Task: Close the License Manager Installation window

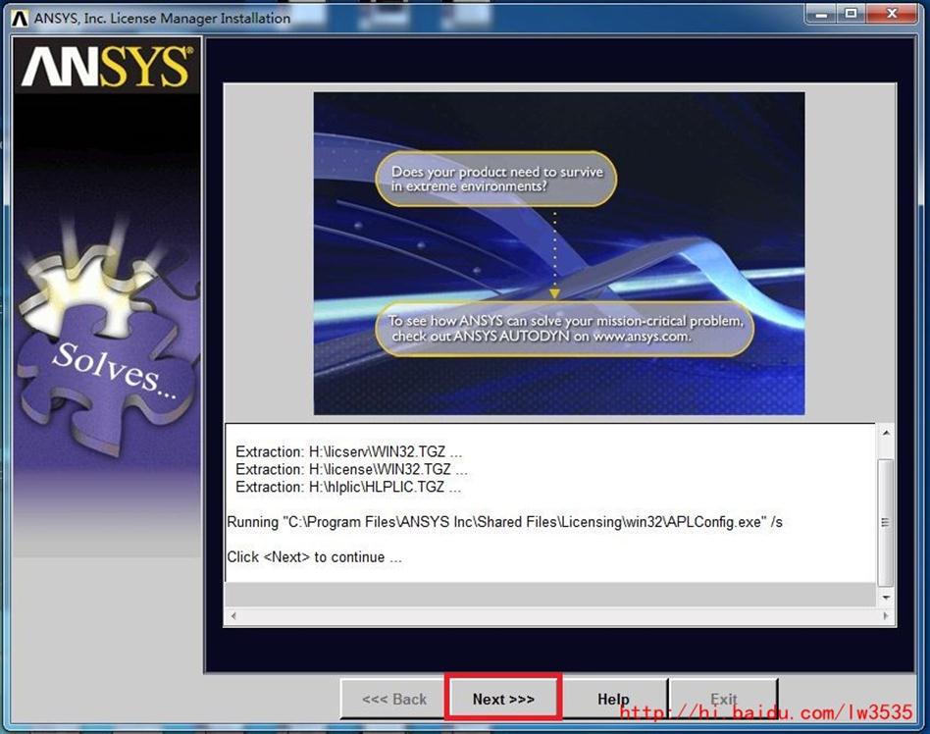Action: point(892,14)
